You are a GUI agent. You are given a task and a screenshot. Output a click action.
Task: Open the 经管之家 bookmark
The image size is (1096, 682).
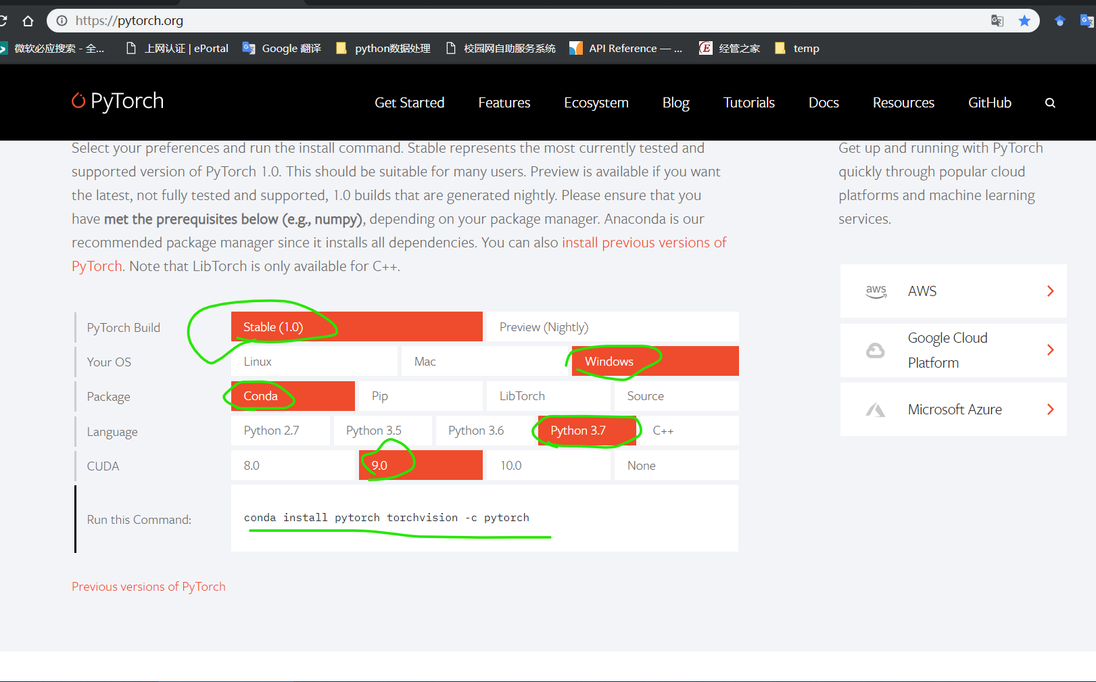pos(730,48)
